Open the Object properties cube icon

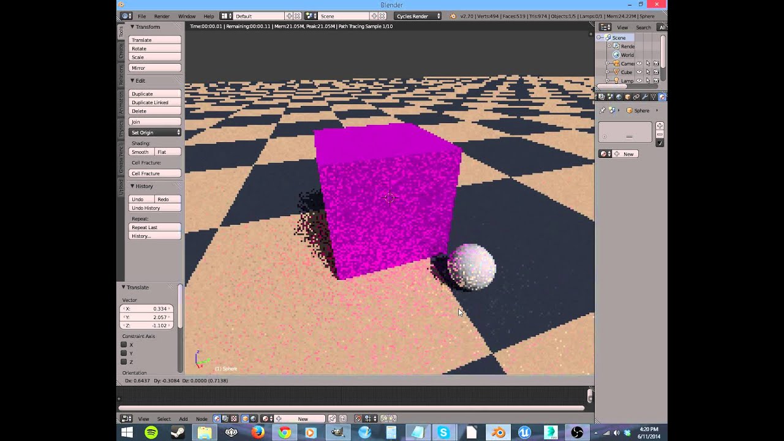coord(628,97)
